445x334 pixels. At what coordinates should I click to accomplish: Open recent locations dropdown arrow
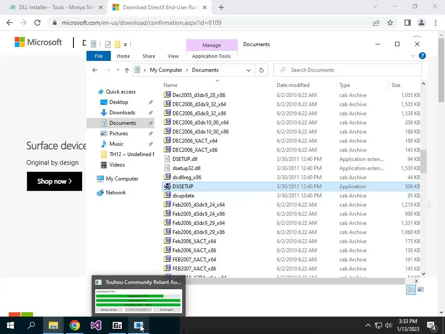click(118, 70)
